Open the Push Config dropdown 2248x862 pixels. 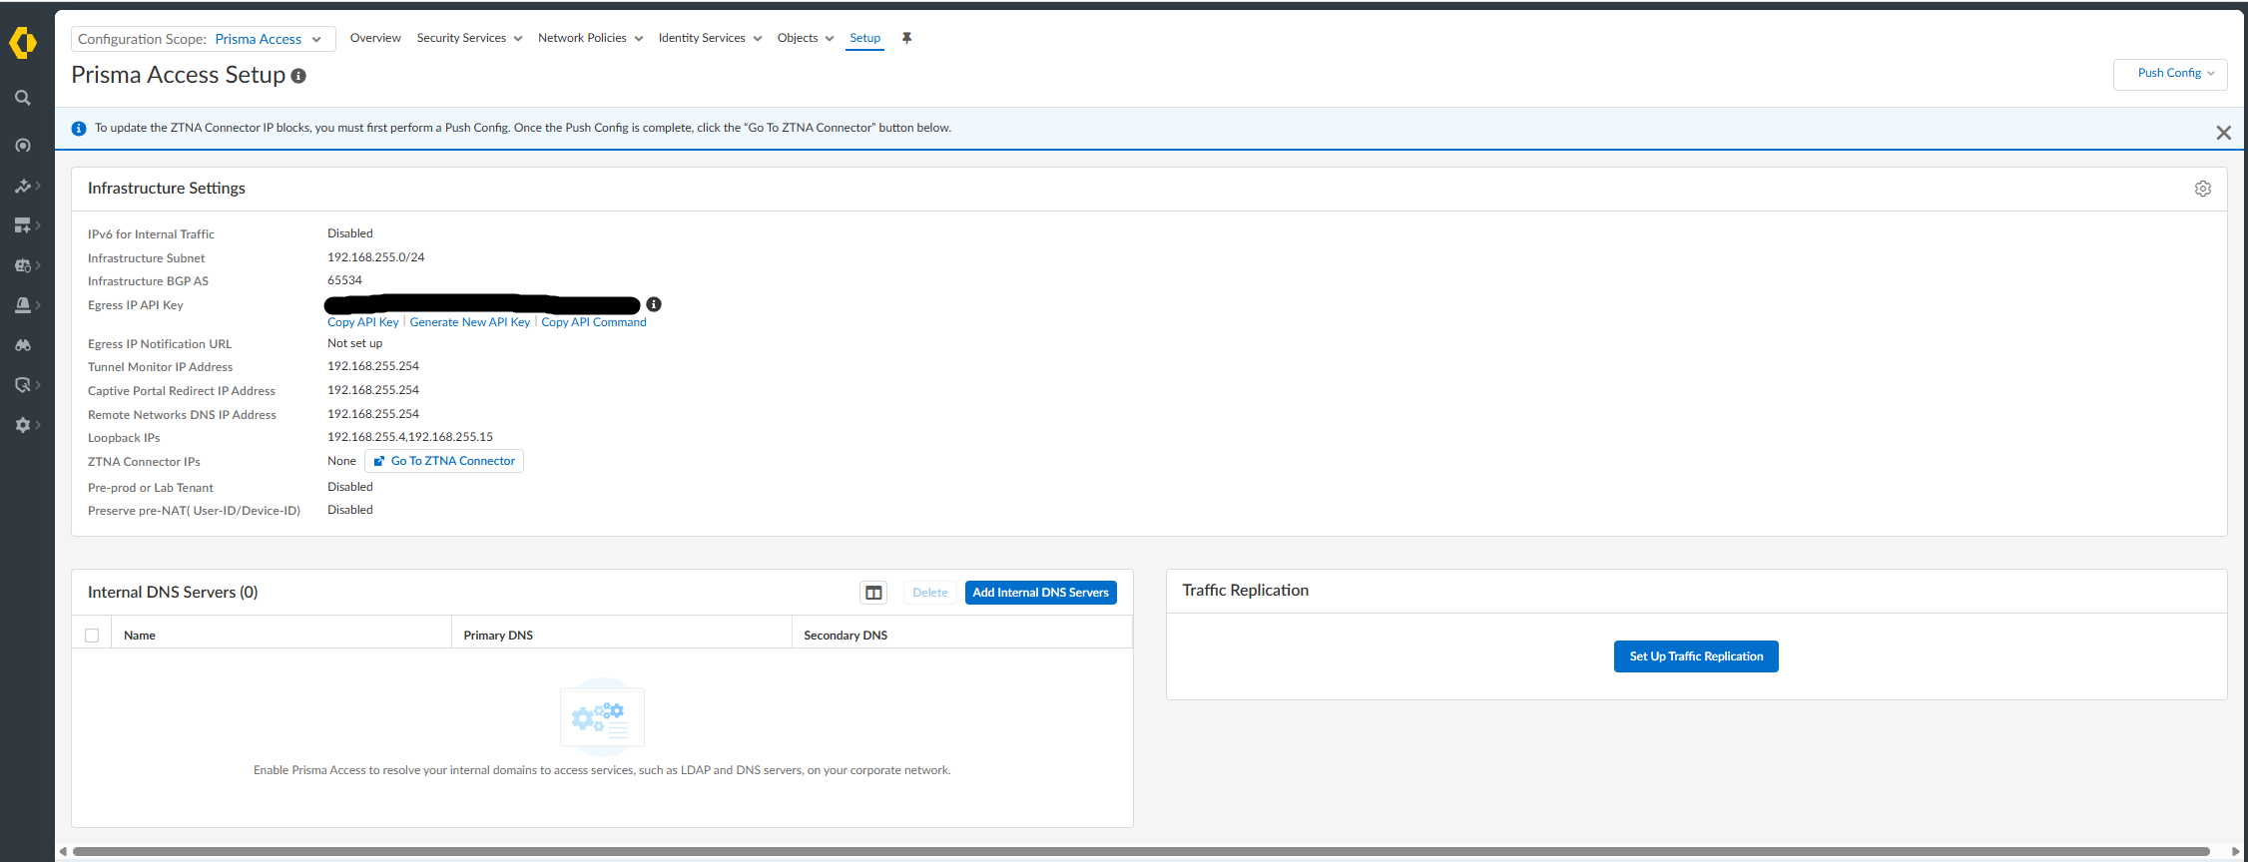tap(2170, 74)
